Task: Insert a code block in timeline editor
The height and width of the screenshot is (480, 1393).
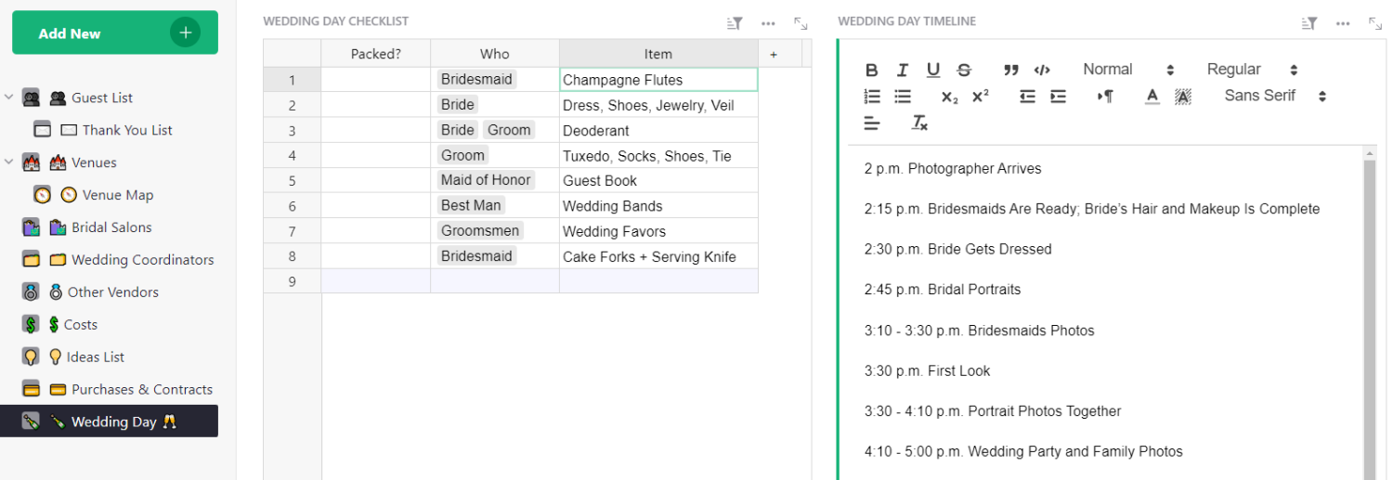Action: (1042, 70)
